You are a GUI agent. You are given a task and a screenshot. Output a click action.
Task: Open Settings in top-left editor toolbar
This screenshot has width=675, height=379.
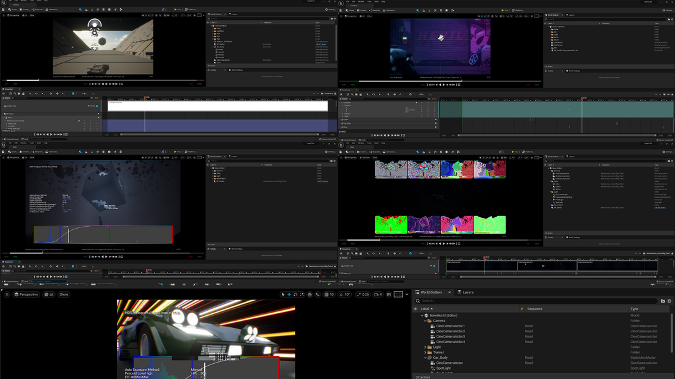click(331, 9)
